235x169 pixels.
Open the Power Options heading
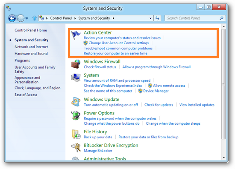coord(99,113)
